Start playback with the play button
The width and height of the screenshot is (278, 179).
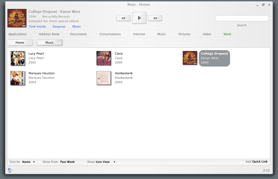point(139,18)
